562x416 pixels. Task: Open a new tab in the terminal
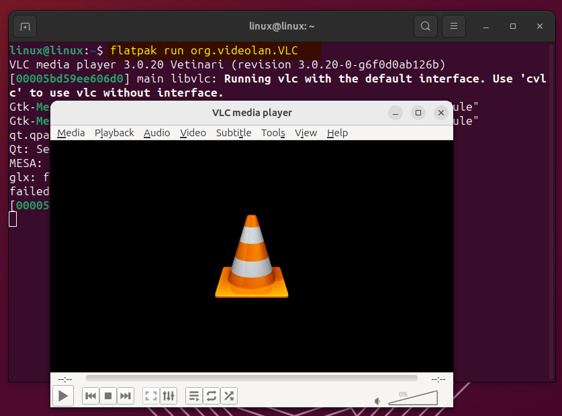(25, 26)
